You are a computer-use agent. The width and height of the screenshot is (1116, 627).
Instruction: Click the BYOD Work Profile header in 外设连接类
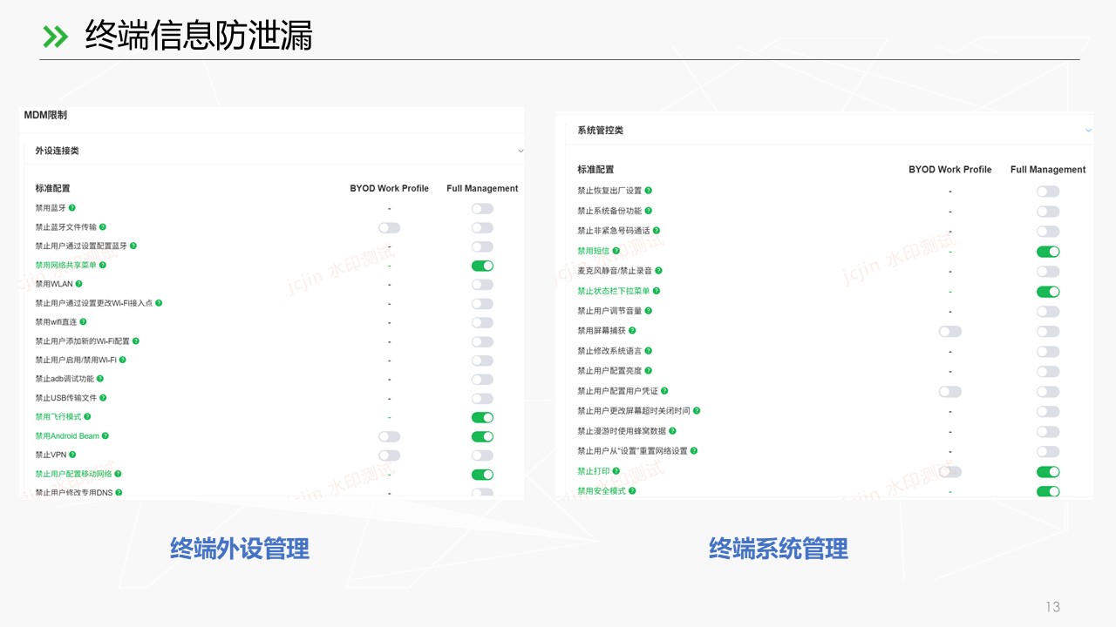389,188
